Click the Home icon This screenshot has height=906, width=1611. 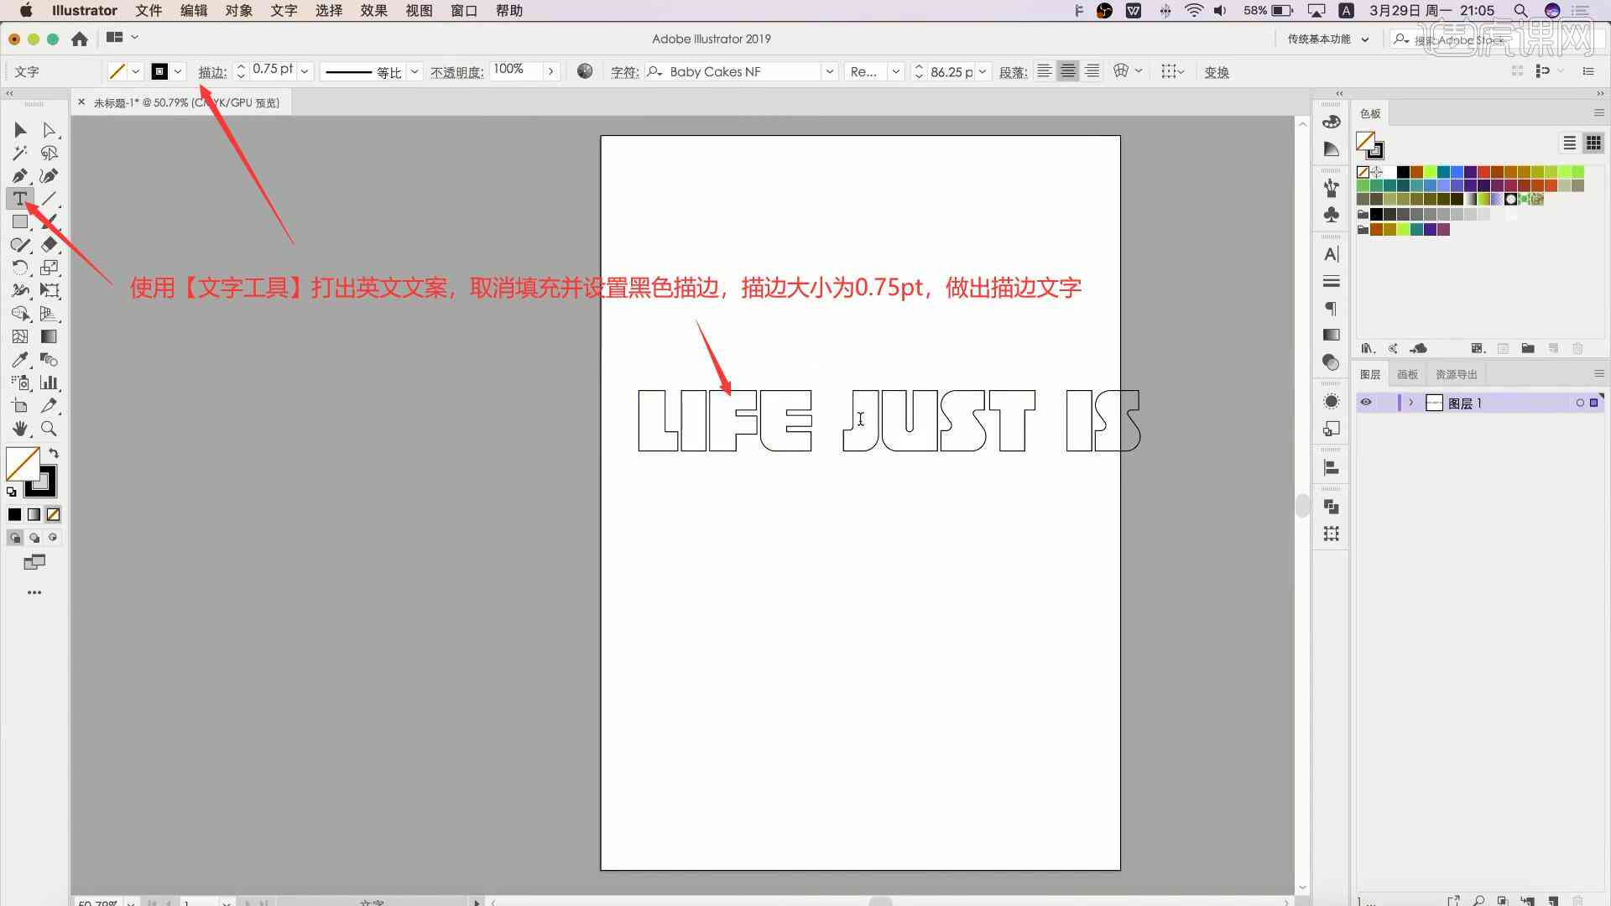coord(80,39)
